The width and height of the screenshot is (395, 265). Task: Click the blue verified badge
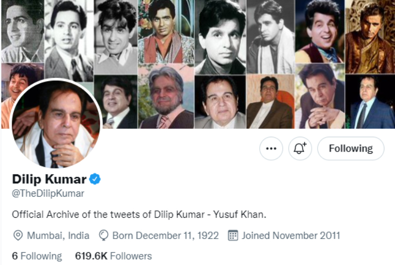[x=95, y=179]
